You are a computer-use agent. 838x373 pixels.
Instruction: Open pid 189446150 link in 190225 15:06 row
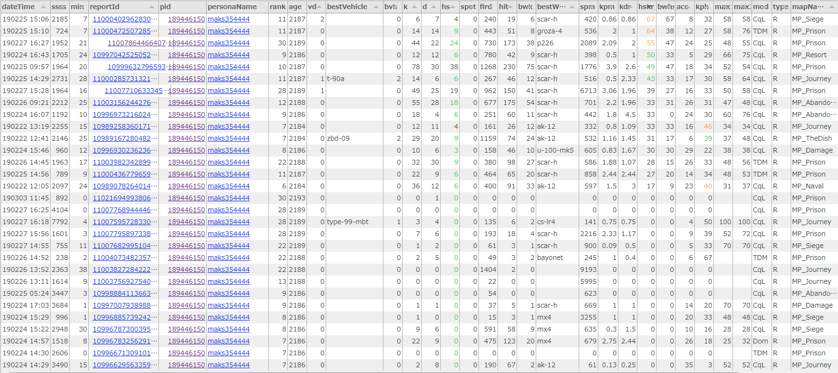tap(186, 19)
